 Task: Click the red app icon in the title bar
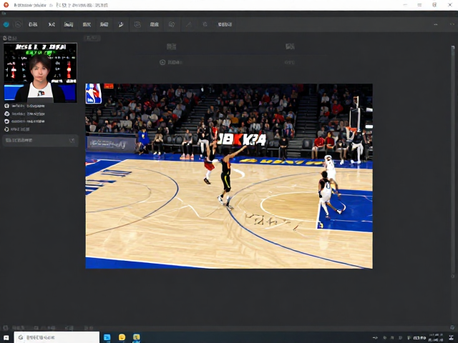coord(6,5)
